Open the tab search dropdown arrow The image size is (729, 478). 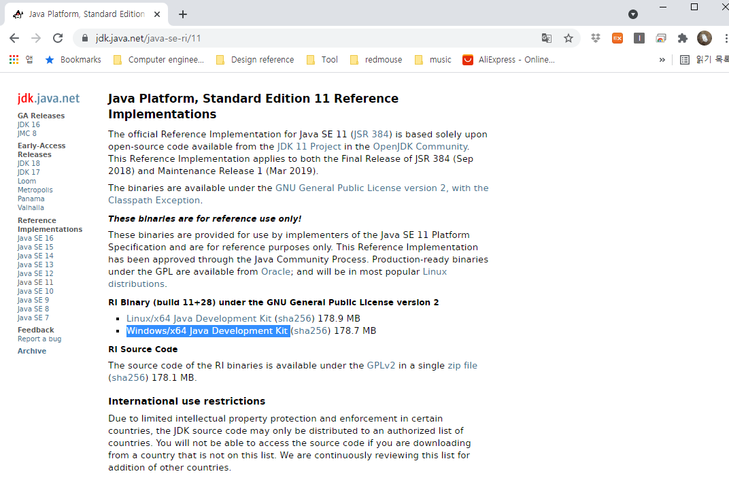[632, 14]
